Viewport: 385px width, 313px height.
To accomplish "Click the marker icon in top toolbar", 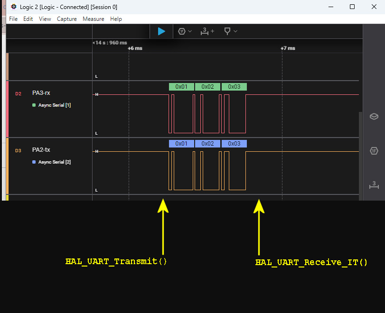I will click(x=227, y=31).
